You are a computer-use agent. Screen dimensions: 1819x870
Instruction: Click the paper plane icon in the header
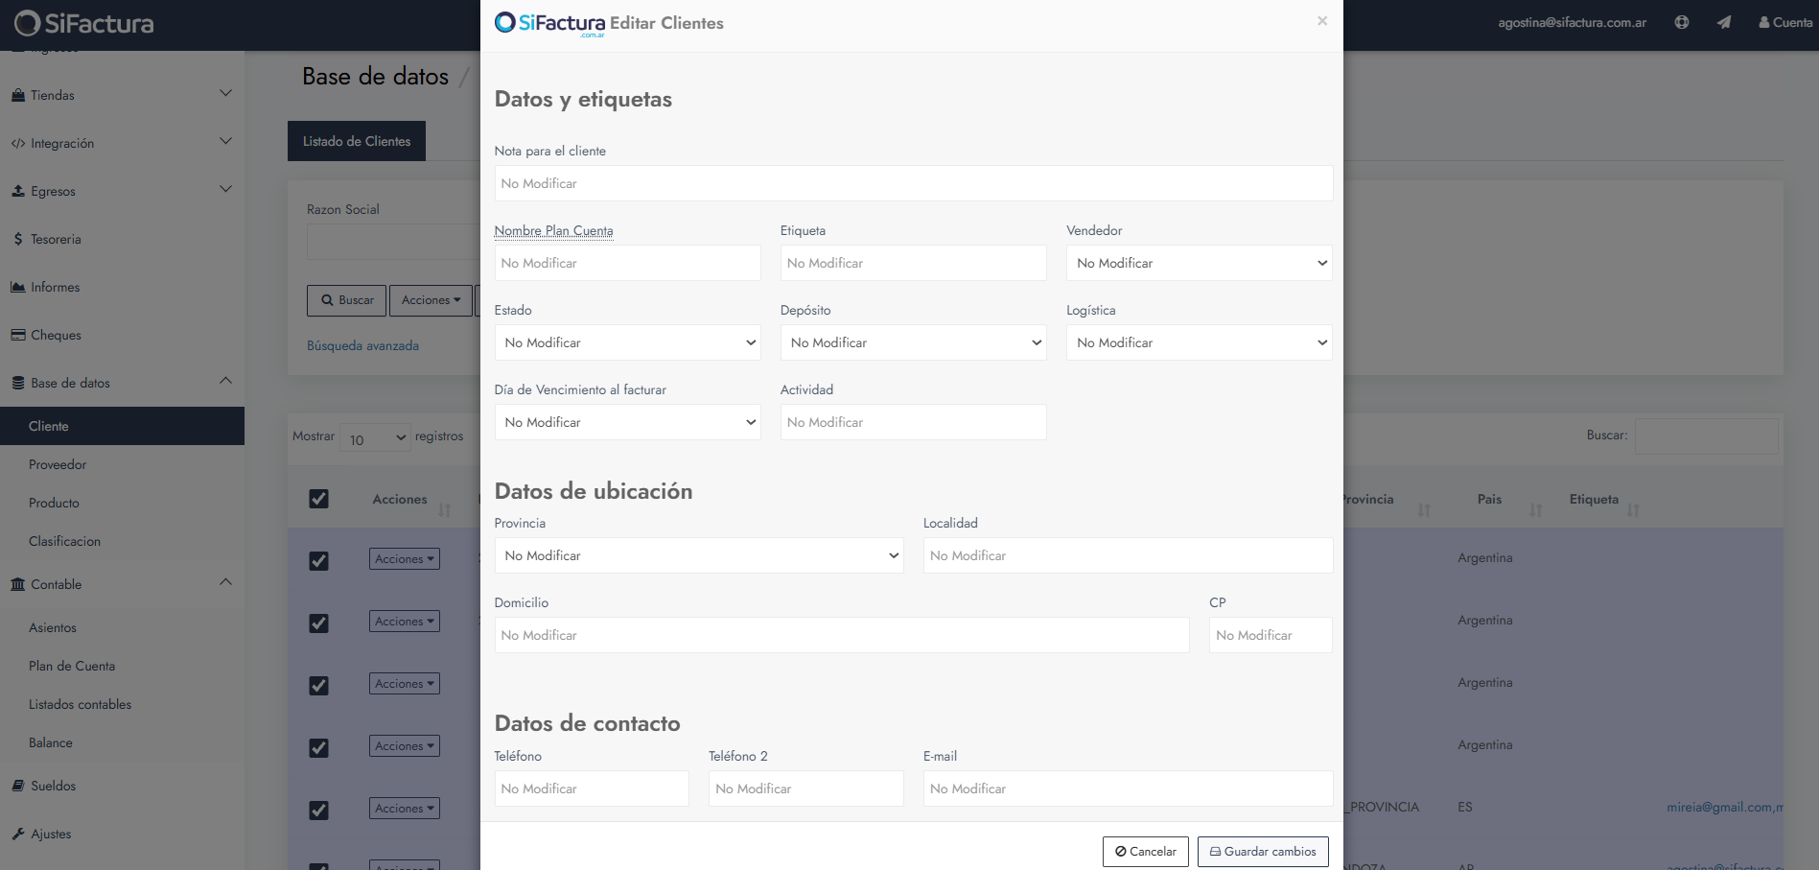[x=1724, y=22]
